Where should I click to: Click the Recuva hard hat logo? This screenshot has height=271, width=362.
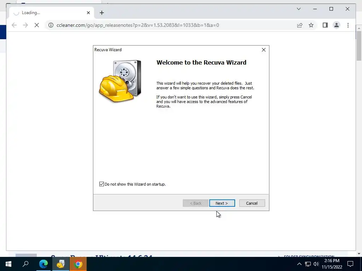coord(120,82)
